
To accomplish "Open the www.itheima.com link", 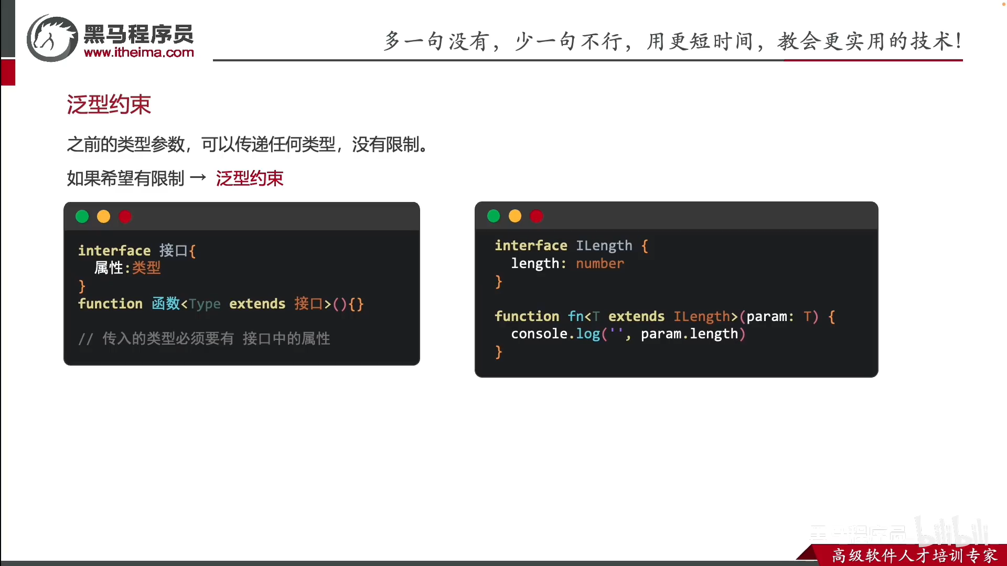I will [139, 52].
